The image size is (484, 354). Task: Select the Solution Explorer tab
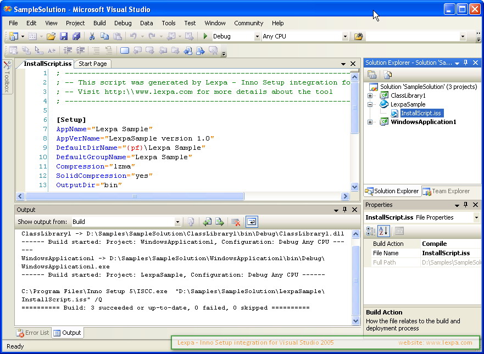click(392, 191)
